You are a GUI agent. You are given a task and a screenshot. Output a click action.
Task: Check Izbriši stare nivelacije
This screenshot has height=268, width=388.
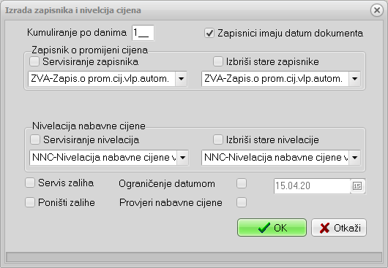(x=217, y=139)
